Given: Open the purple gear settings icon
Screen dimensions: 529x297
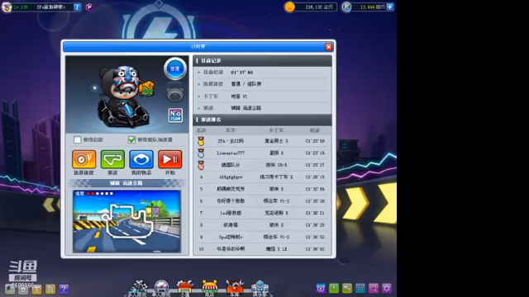Looking at the screenshot, I should 387,288.
